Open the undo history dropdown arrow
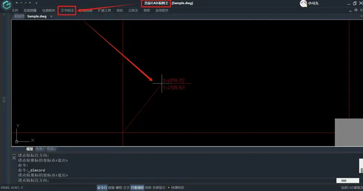 coord(21,3)
